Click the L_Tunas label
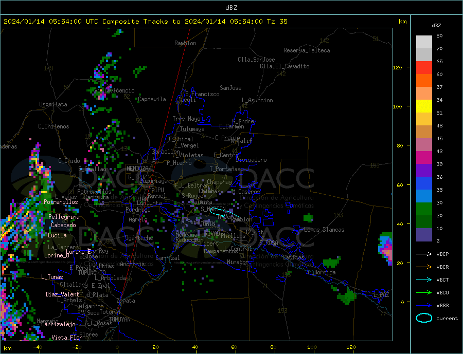 (52, 277)
